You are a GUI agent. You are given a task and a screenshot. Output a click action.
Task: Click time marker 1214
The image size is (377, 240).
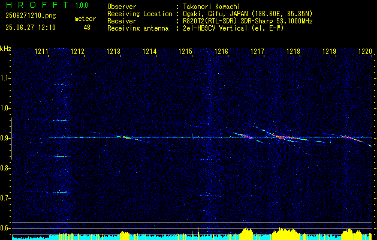(150, 51)
